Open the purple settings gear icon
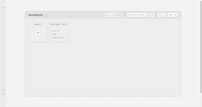This screenshot has height=107, width=202. tap(3, 98)
